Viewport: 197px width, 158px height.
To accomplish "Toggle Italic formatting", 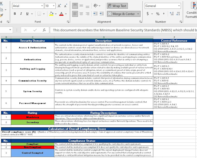I will (x=21, y=14).
